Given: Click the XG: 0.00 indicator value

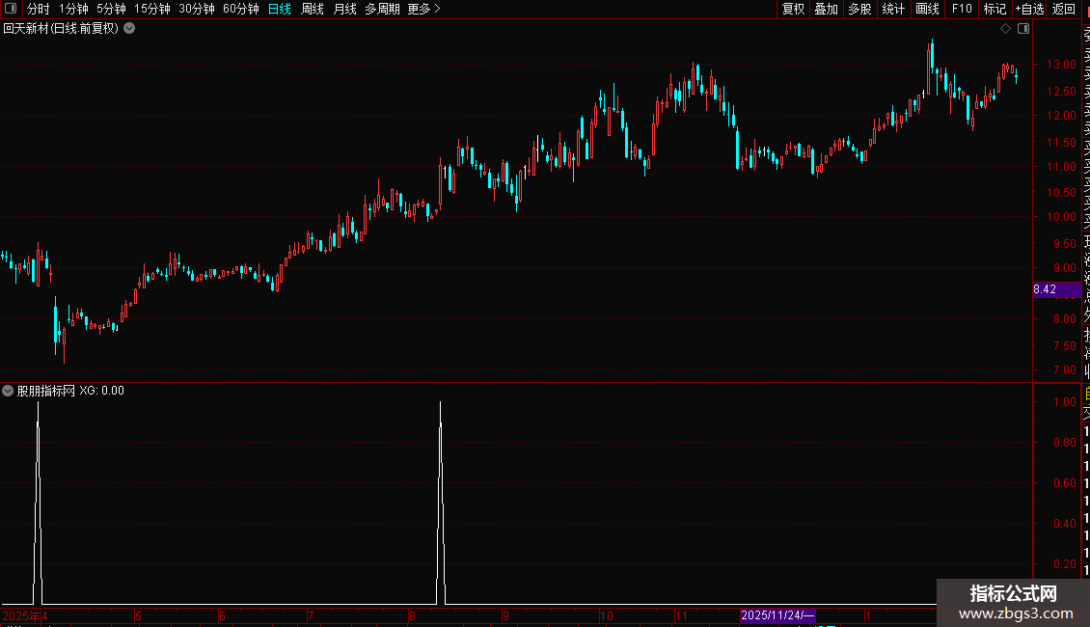Looking at the screenshot, I should tap(101, 391).
